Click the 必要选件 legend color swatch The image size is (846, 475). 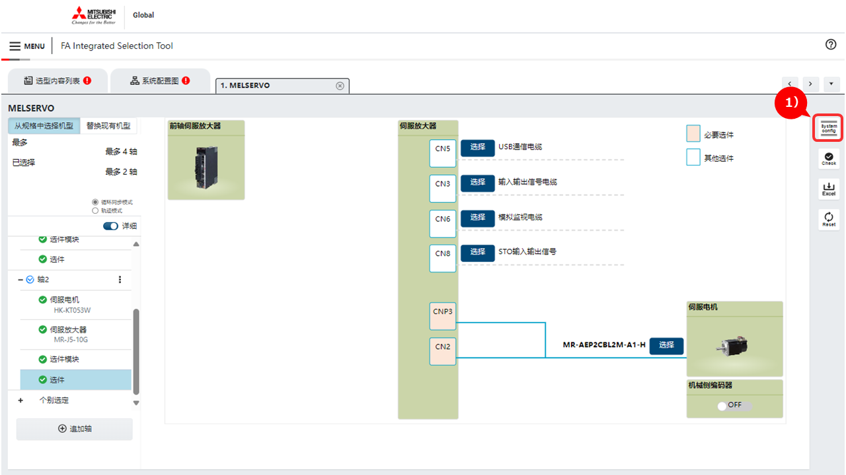693,134
